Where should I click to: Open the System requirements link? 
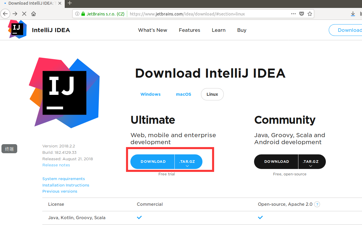click(64, 179)
